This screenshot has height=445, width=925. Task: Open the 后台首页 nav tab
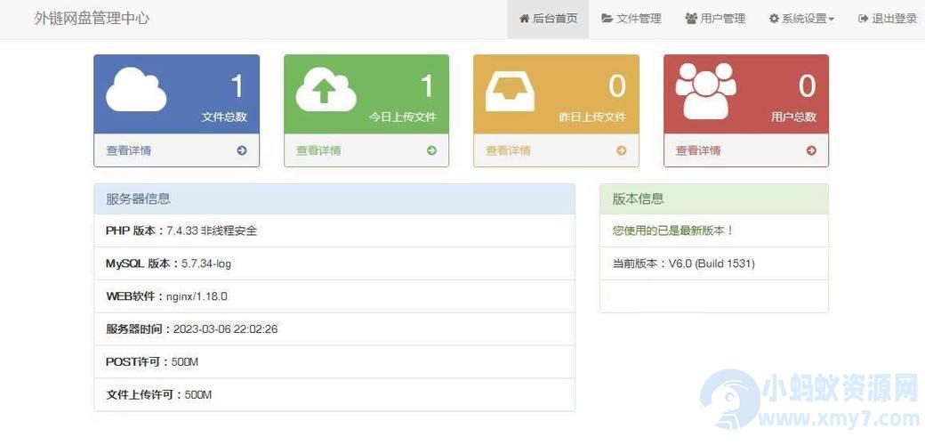[x=548, y=19]
